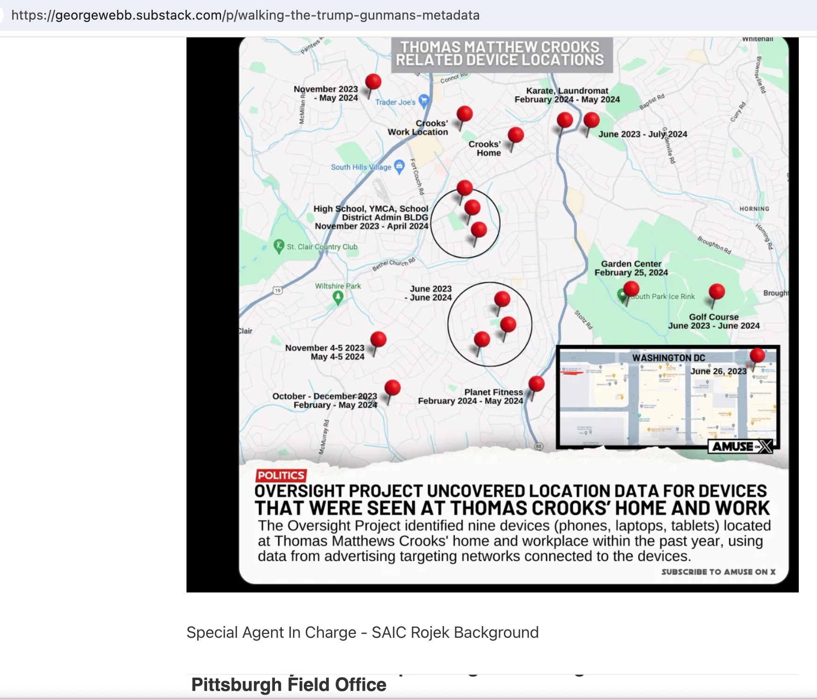Click the 'Golf Course' label text
Viewport: 817px width, 699px height.
pos(714,317)
